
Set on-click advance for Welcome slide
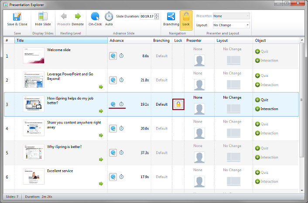coord(113,56)
